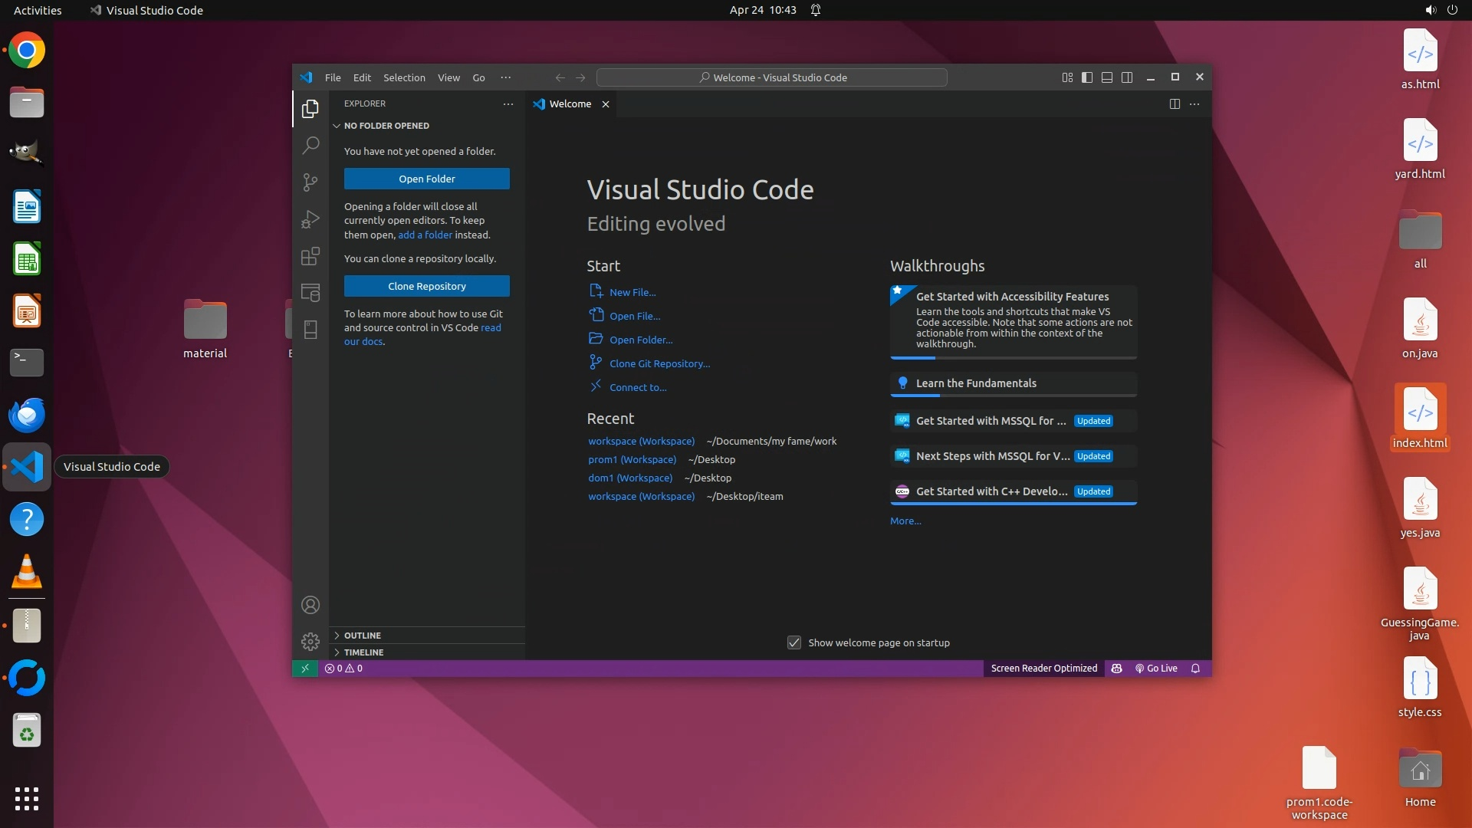Open Run and Debug view

(310, 219)
